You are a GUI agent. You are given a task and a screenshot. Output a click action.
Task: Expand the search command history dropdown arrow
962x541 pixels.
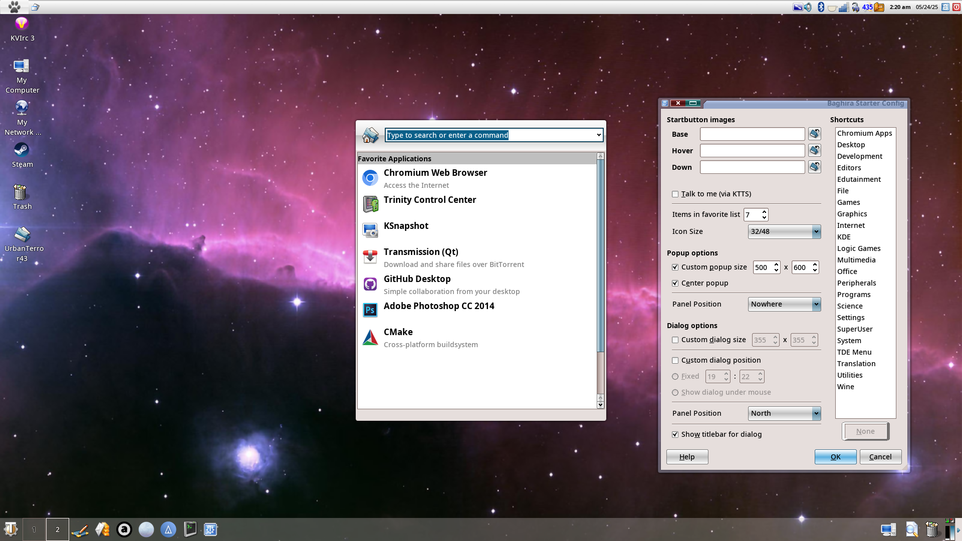[598, 135]
